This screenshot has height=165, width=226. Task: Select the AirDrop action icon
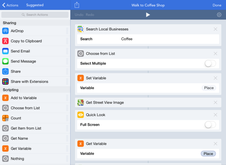click(x=5, y=31)
